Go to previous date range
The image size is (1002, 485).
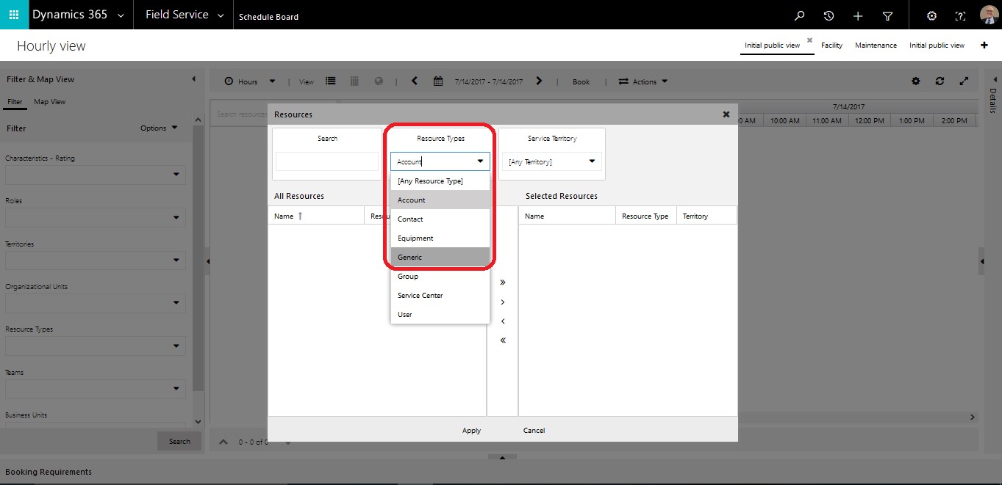415,81
